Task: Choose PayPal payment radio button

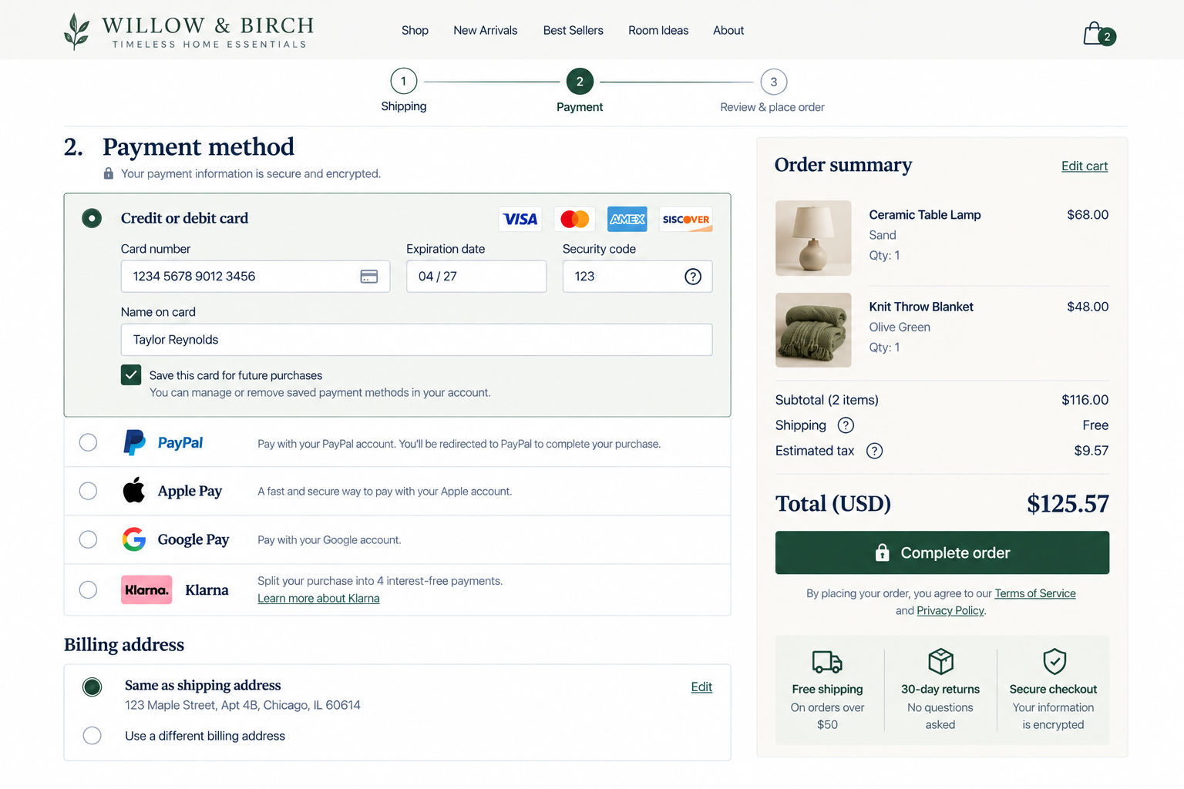Action: pos(89,442)
